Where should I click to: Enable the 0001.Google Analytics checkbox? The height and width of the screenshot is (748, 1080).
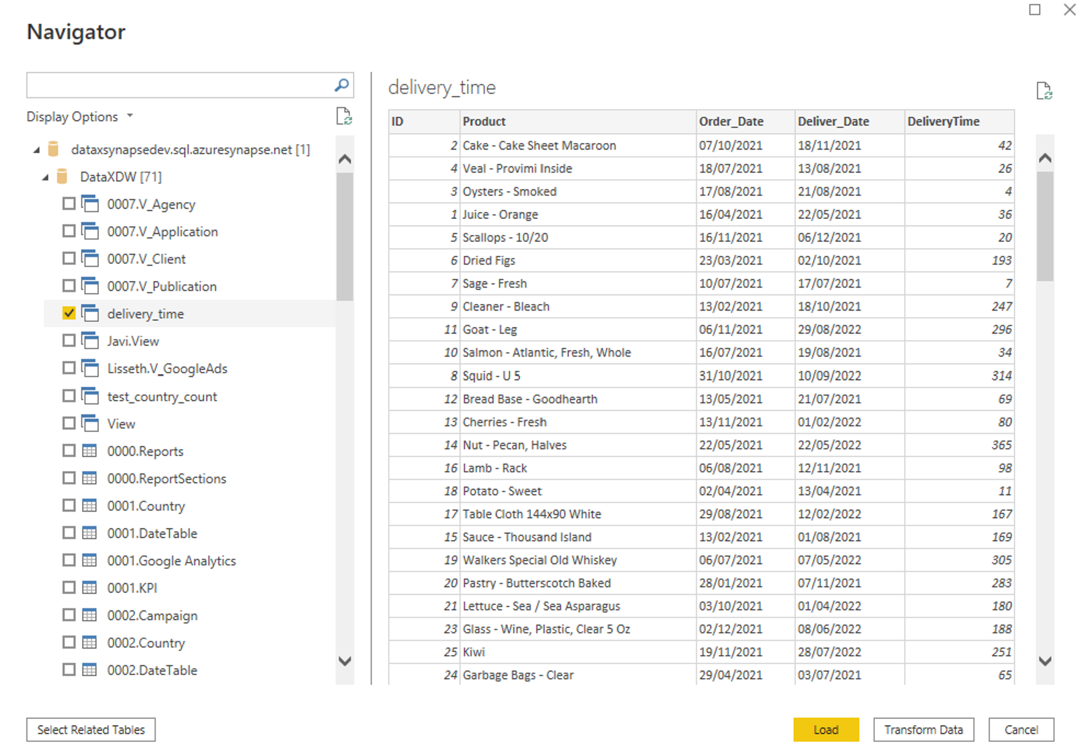(69, 560)
